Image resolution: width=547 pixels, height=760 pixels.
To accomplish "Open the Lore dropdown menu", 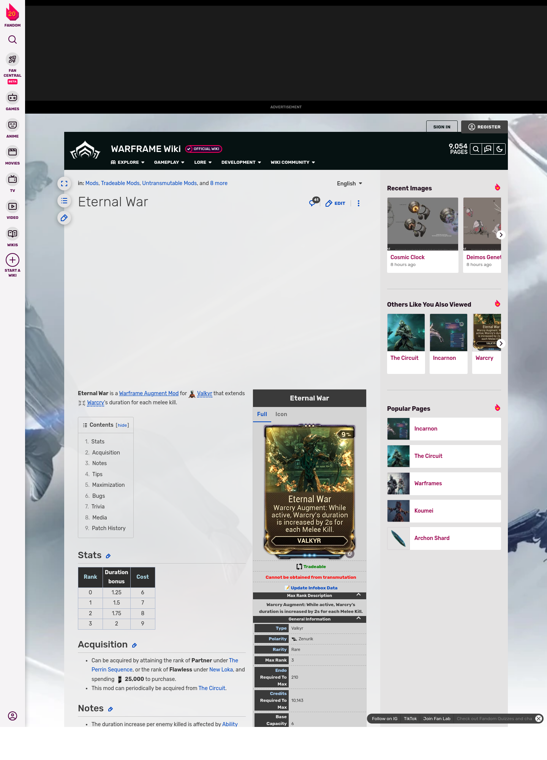I will point(203,162).
